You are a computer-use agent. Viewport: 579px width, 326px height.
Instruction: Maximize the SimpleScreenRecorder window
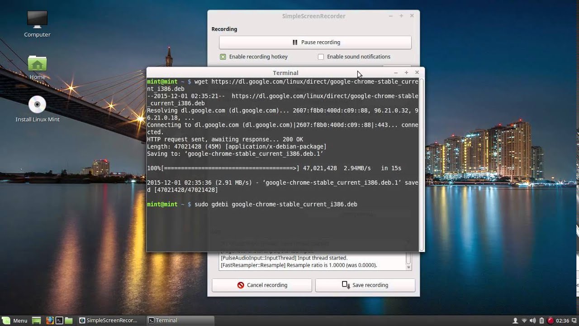[x=401, y=16]
